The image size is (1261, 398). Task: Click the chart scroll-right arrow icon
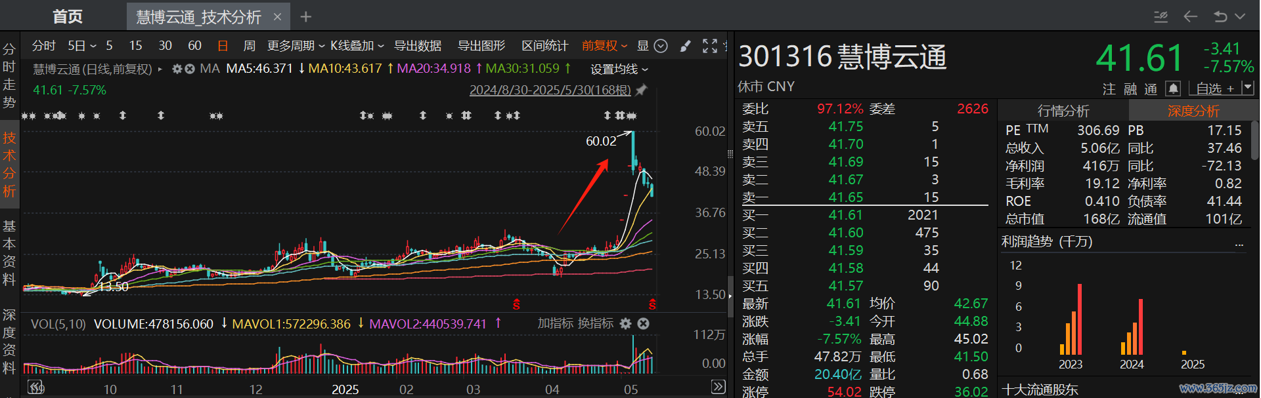[719, 387]
